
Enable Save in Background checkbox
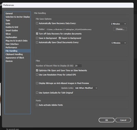(37, 38)
